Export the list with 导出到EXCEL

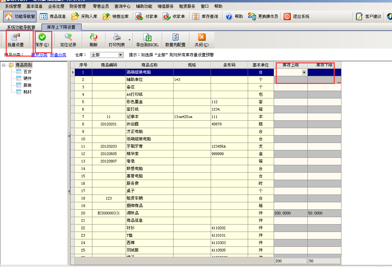click(x=147, y=40)
